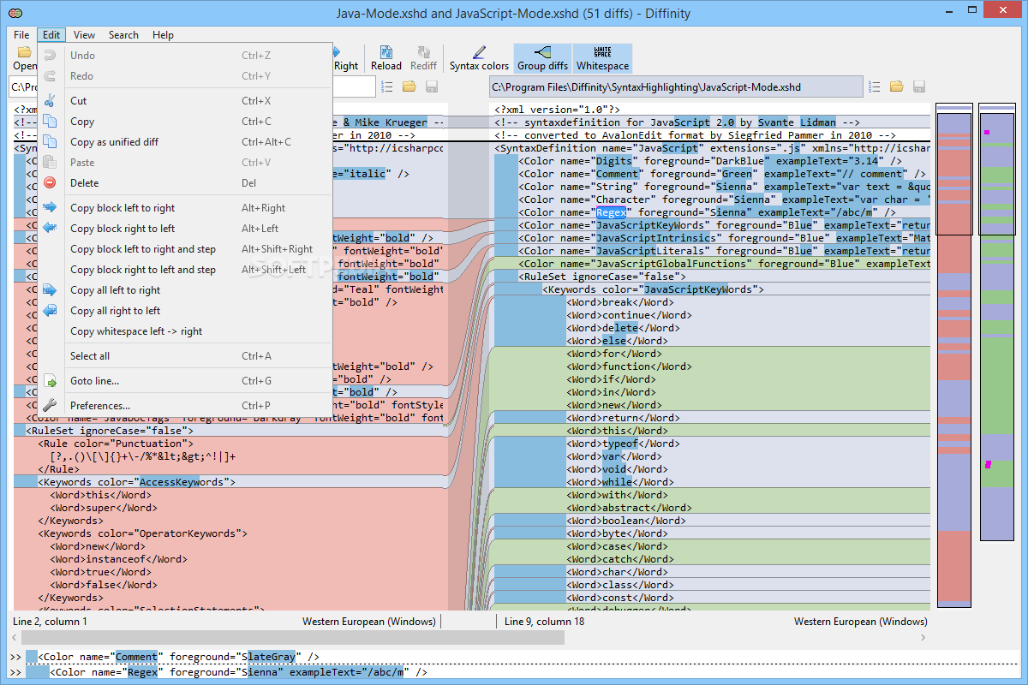Click the folder icon beside JavaScript-Mode.xshd path
The image size is (1028, 685).
897,86
